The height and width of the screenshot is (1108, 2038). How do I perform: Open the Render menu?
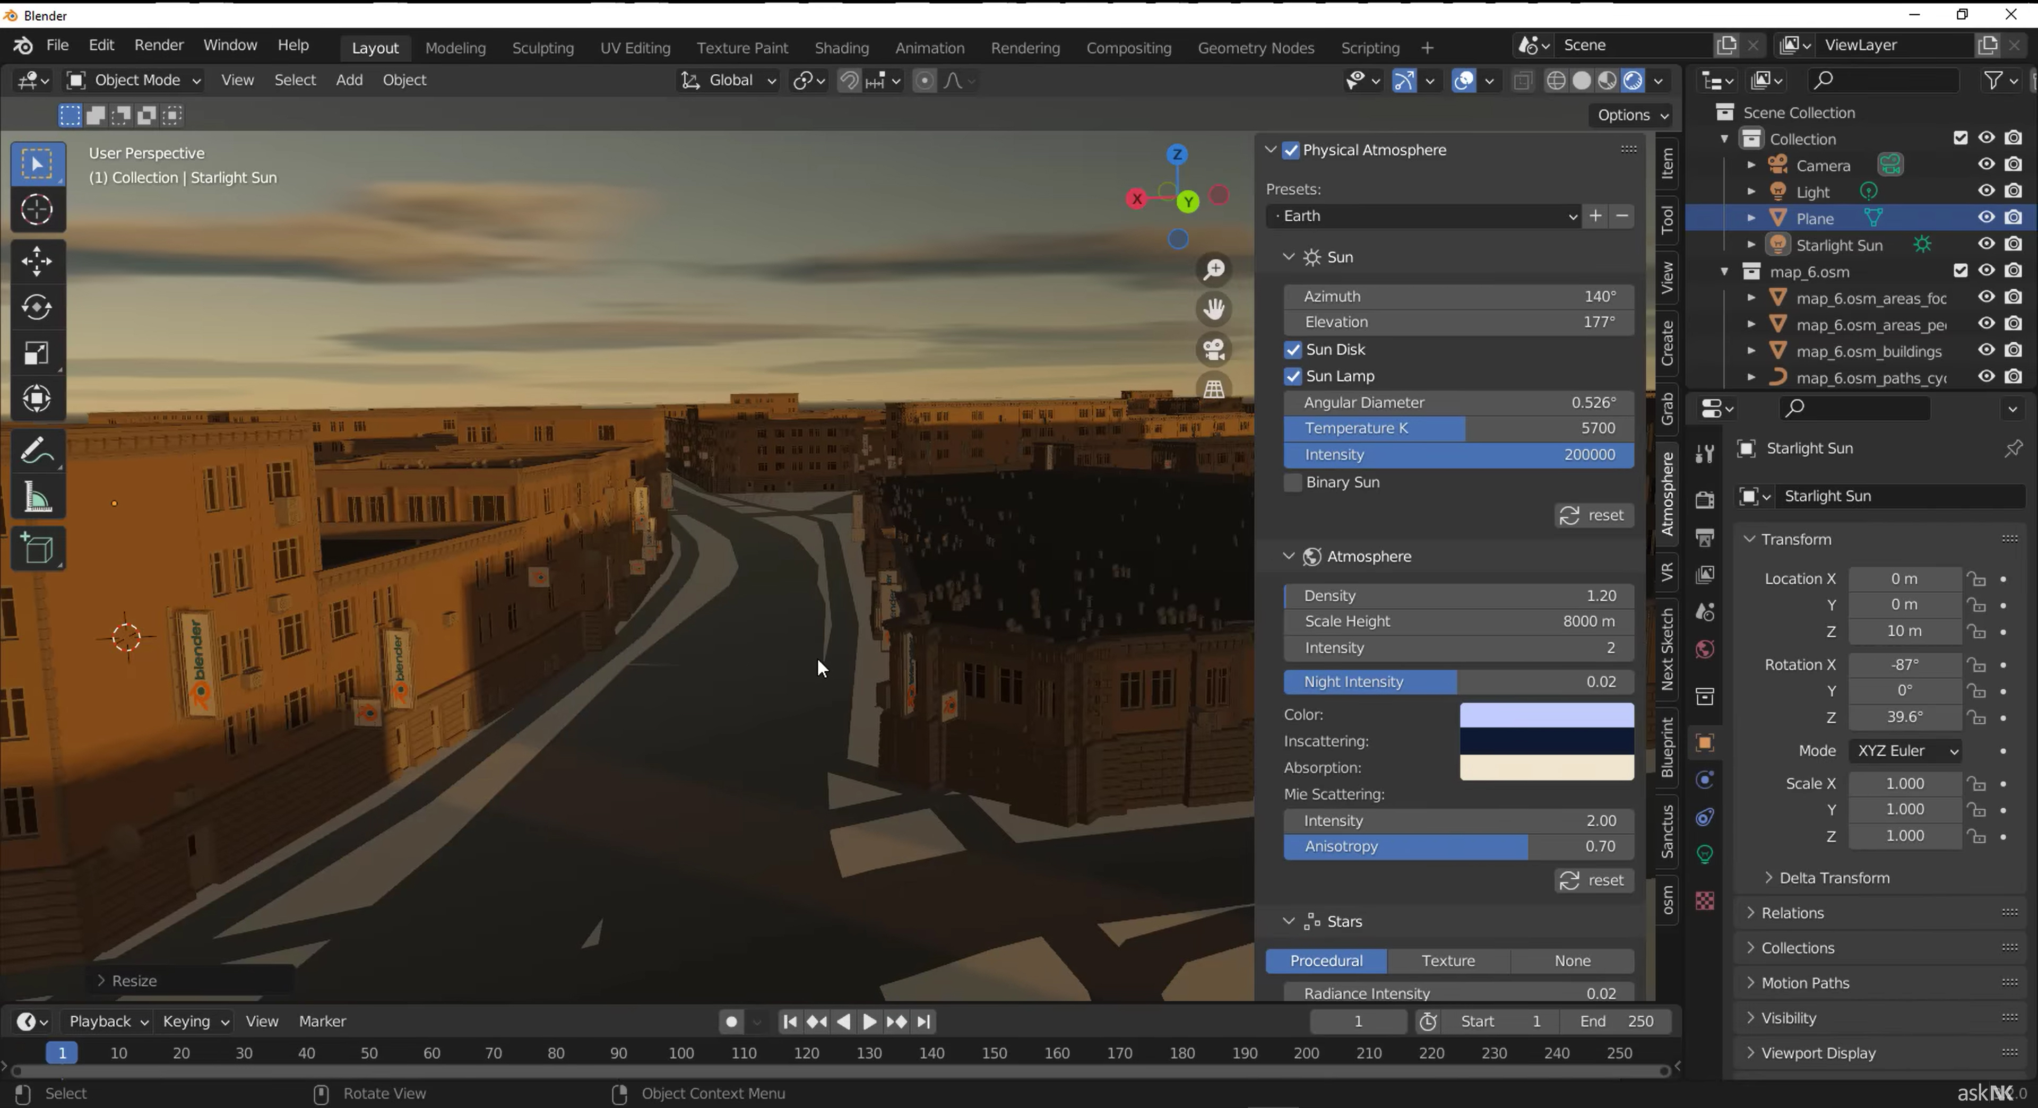(158, 45)
